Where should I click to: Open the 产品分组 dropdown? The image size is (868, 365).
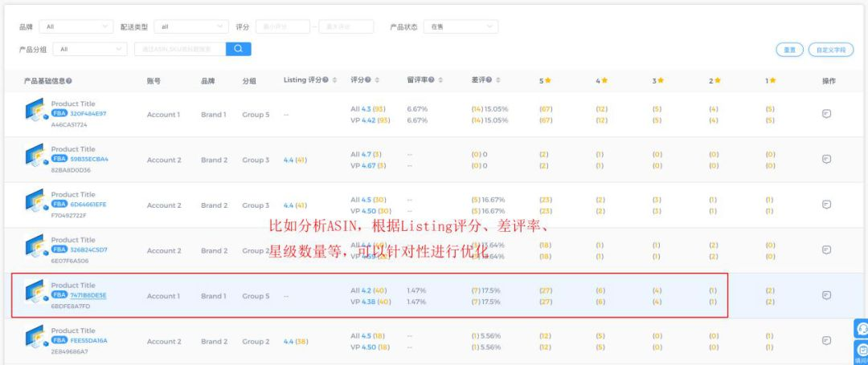coord(90,49)
